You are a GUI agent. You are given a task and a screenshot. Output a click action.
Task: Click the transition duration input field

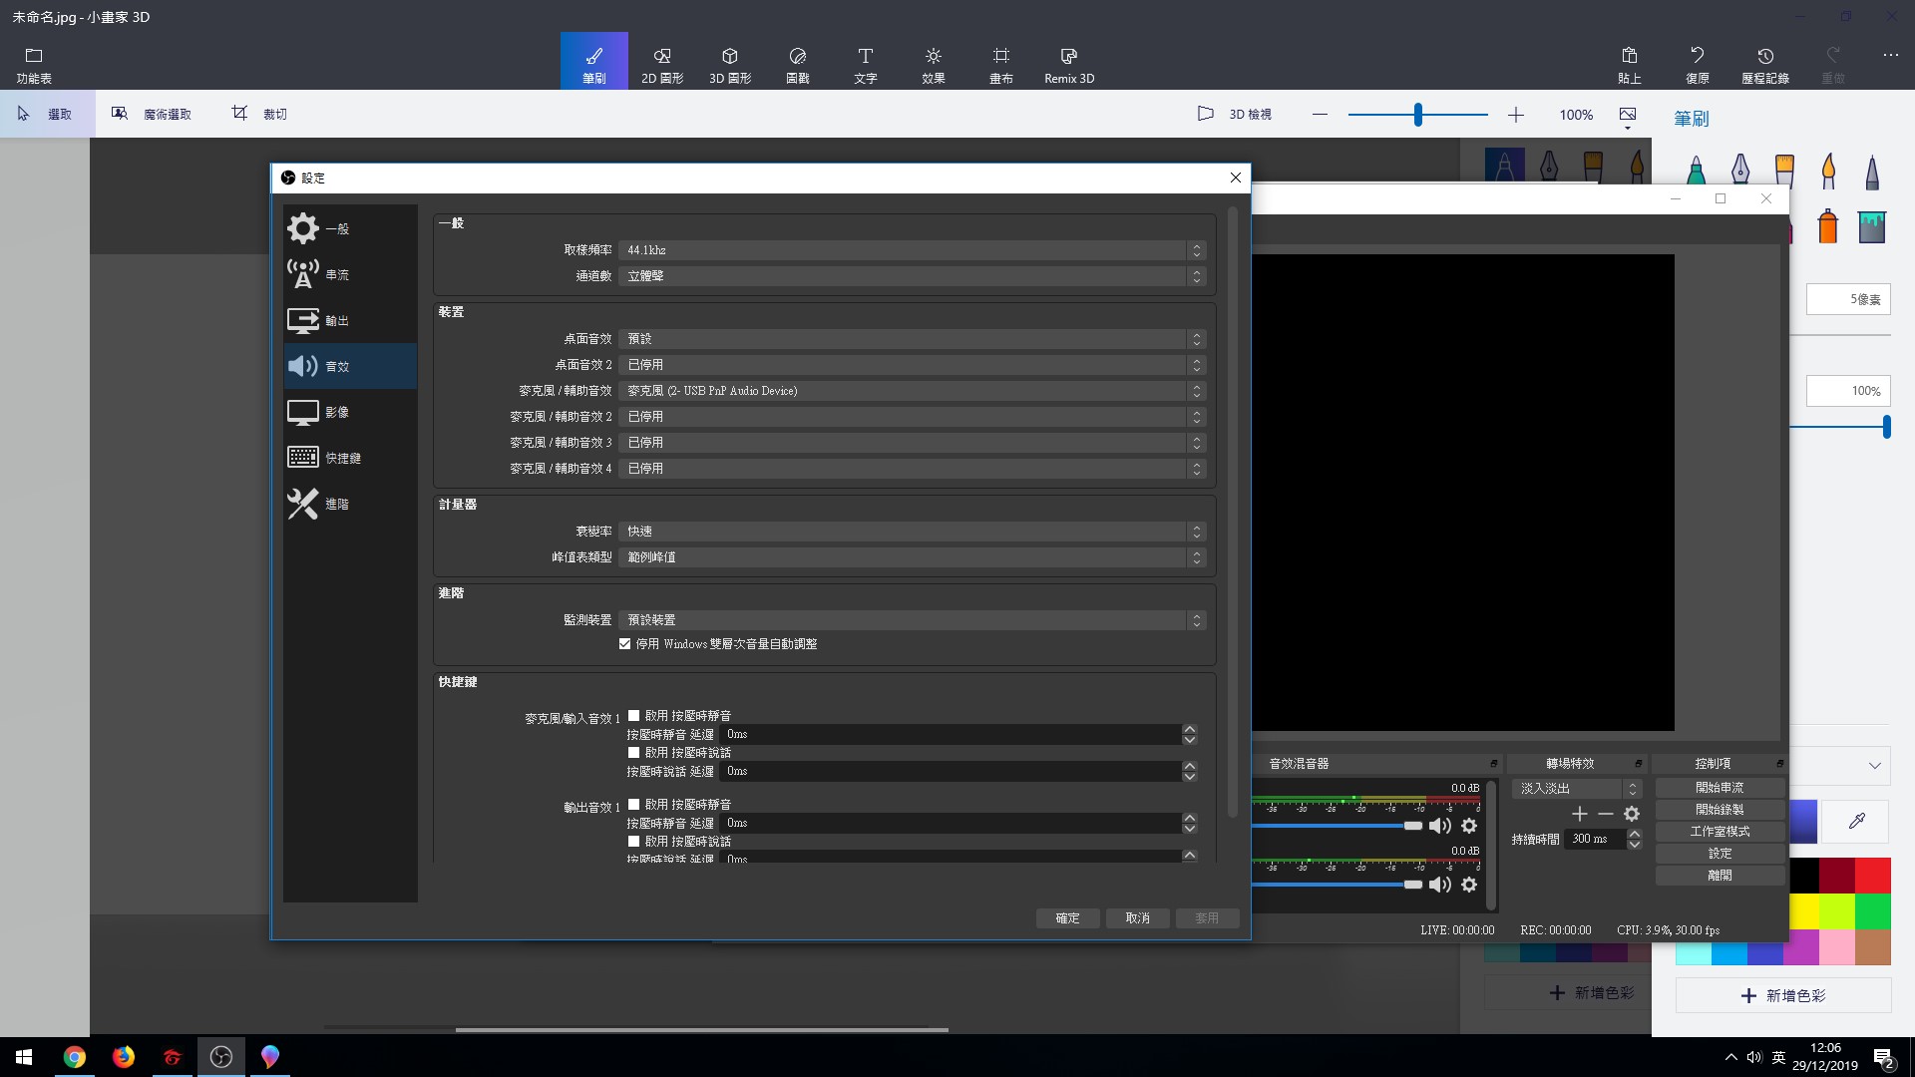(x=1593, y=839)
